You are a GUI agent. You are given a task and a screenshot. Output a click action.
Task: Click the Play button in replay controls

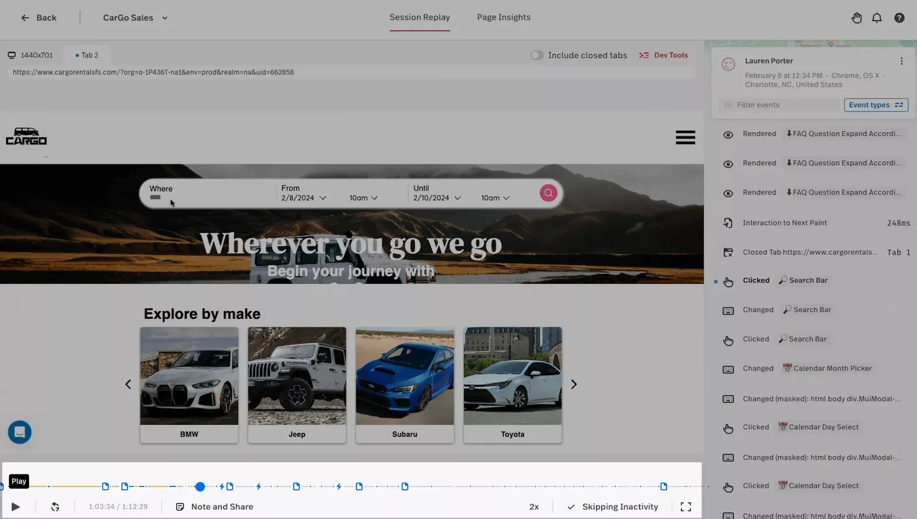[15, 506]
